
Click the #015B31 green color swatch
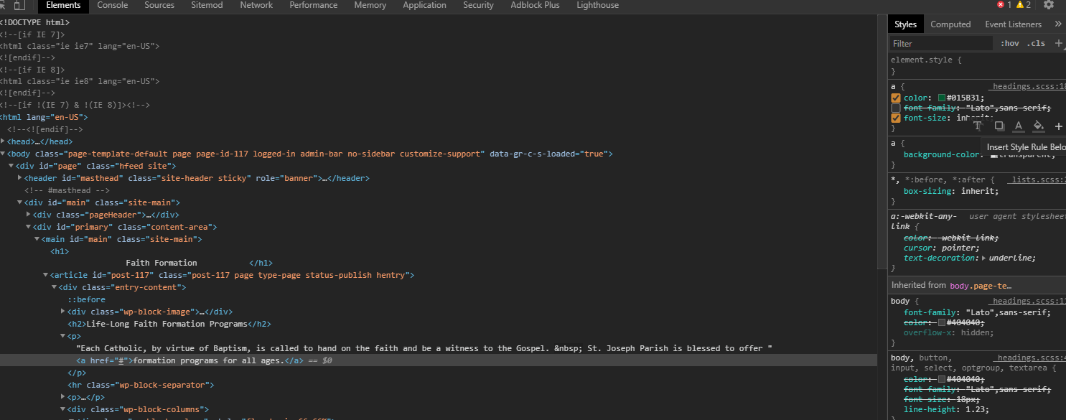(942, 98)
